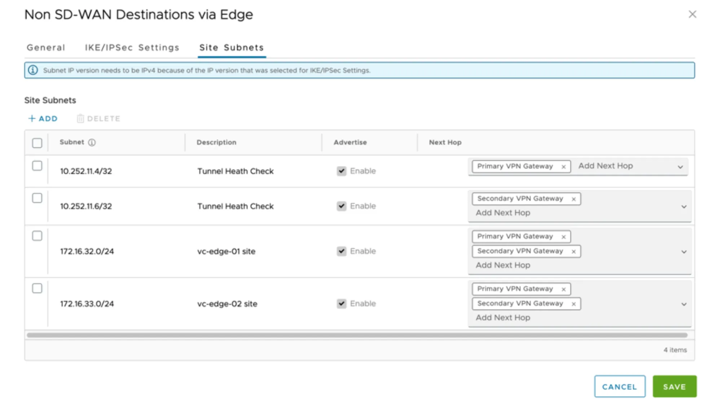The width and height of the screenshot is (721, 402).
Task: Click the info icon in the blue banner
Action: pos(34,70)
